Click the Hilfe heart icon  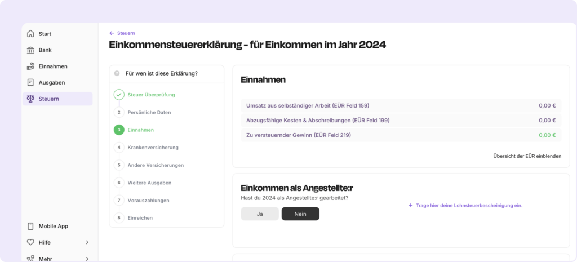[30, 242]
